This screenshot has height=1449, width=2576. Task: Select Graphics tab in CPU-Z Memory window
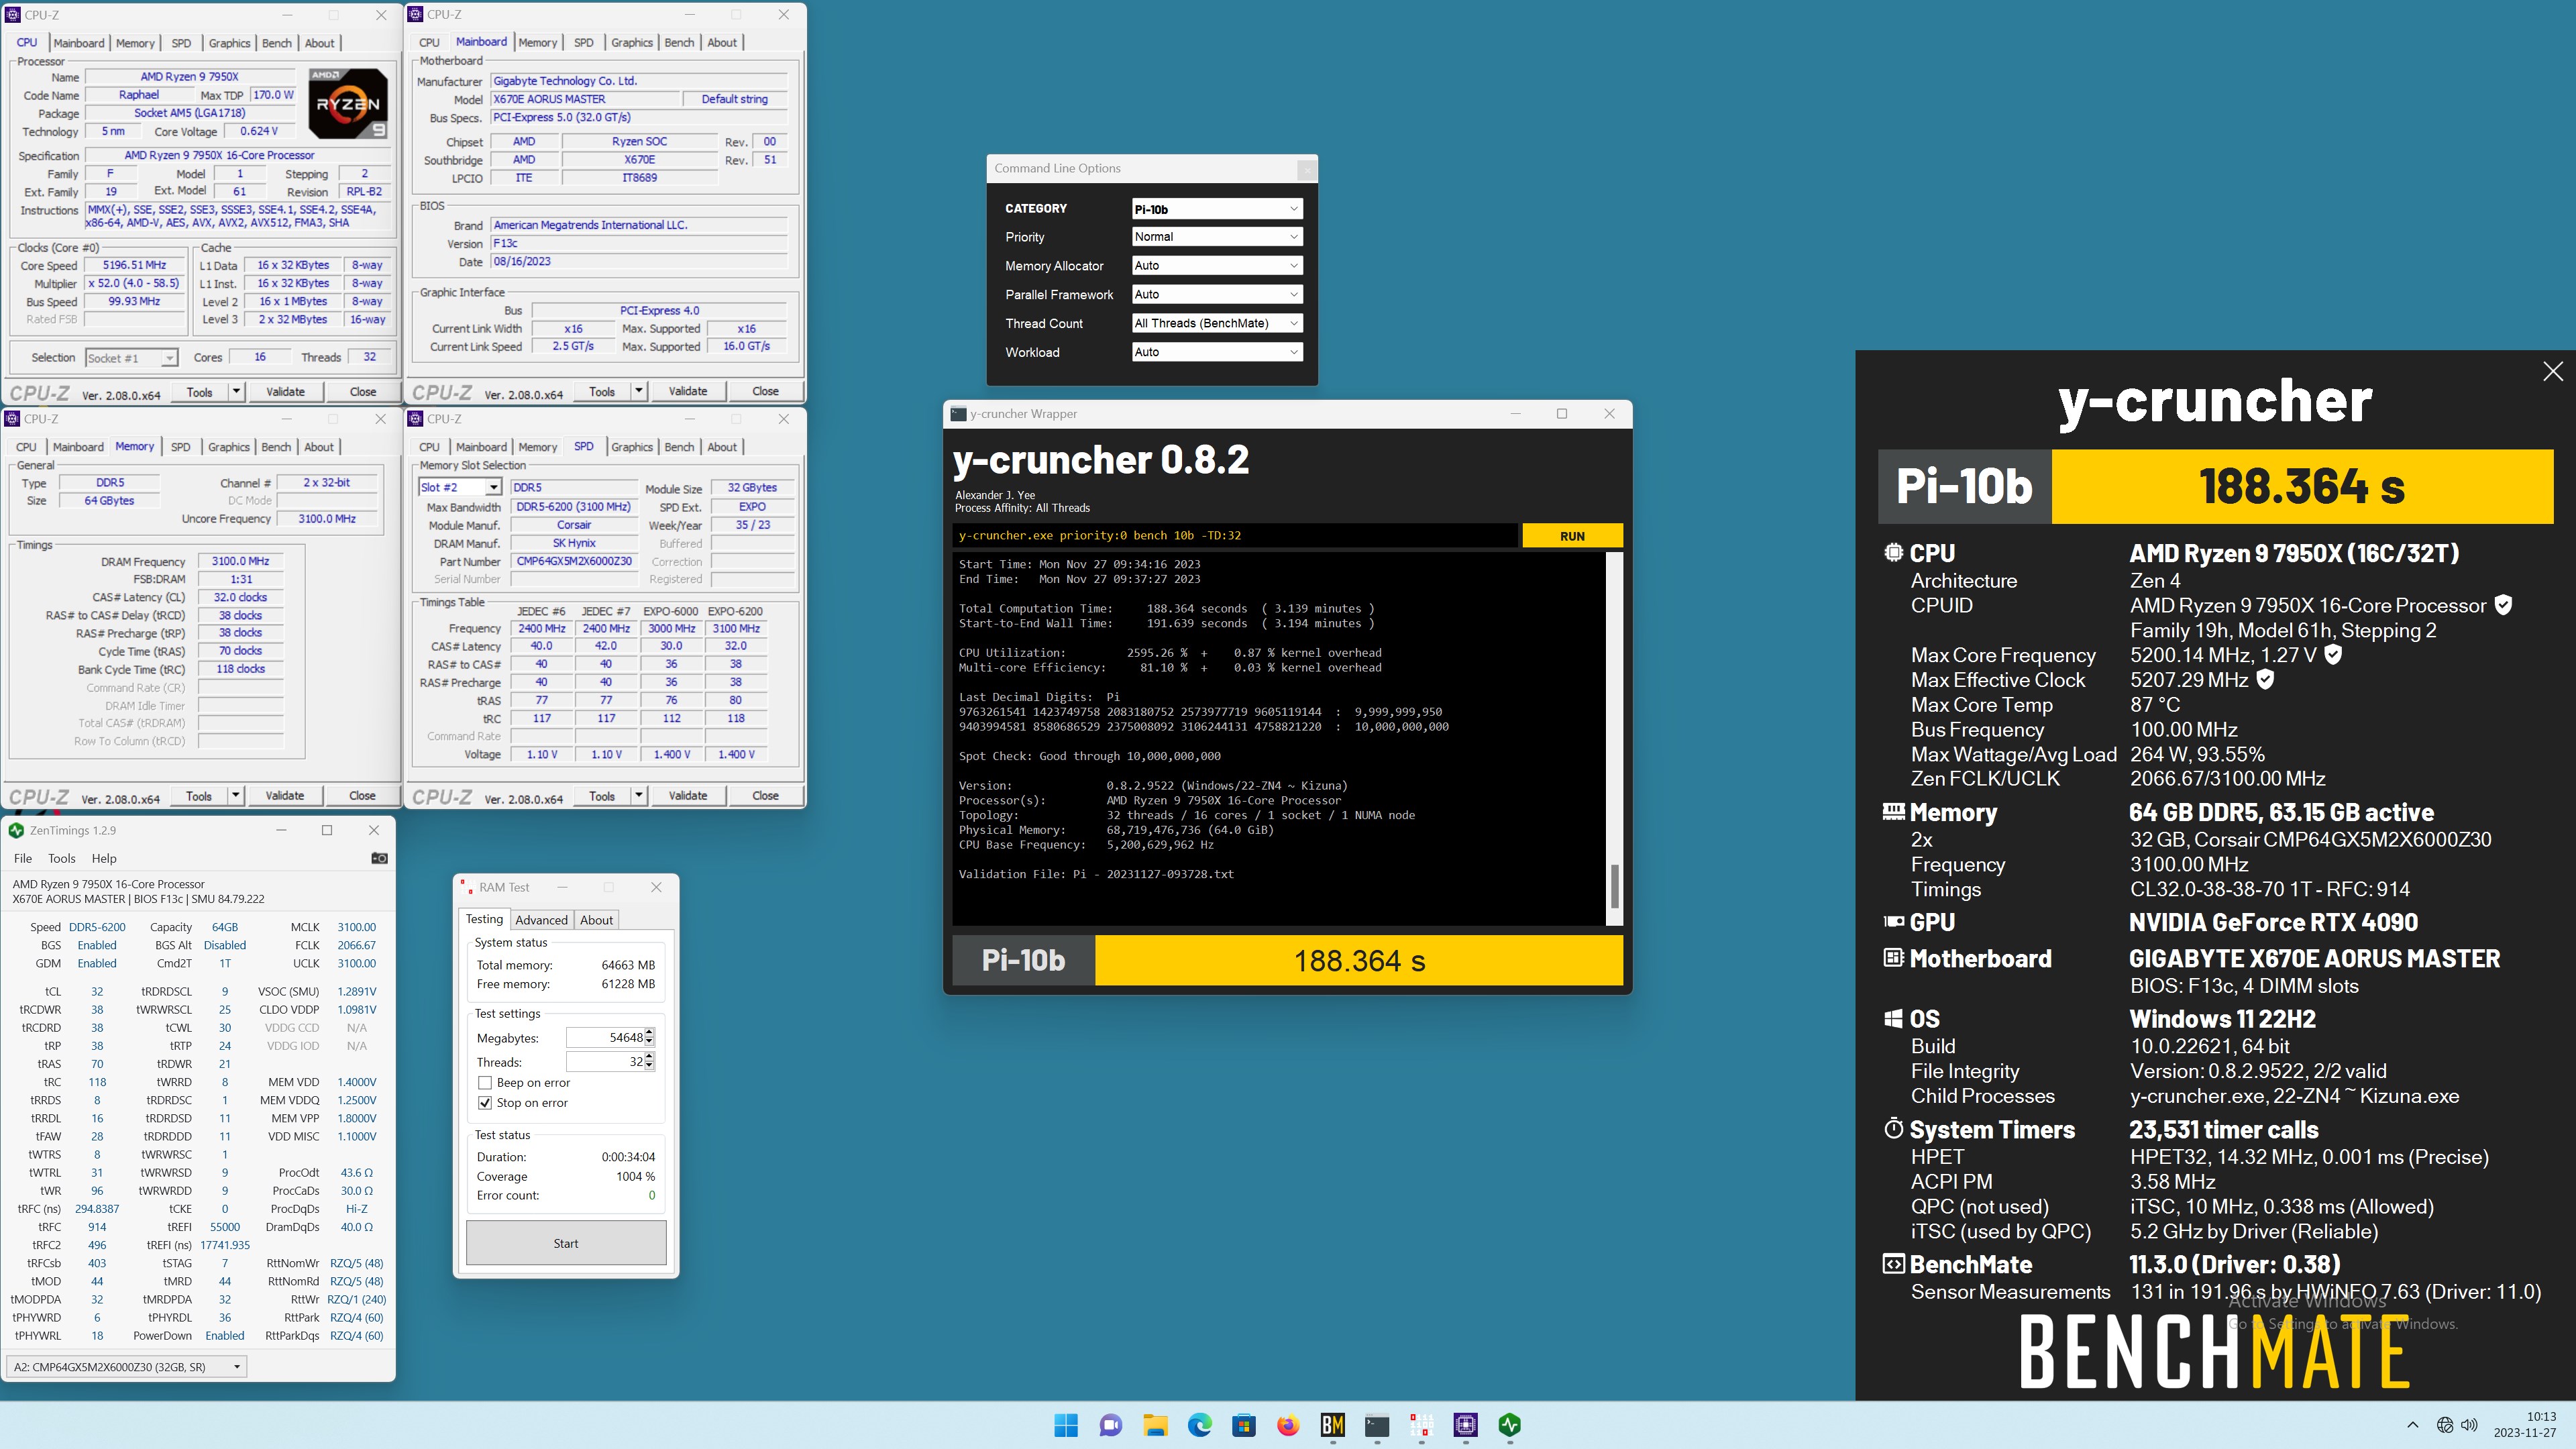pos(229,447)
